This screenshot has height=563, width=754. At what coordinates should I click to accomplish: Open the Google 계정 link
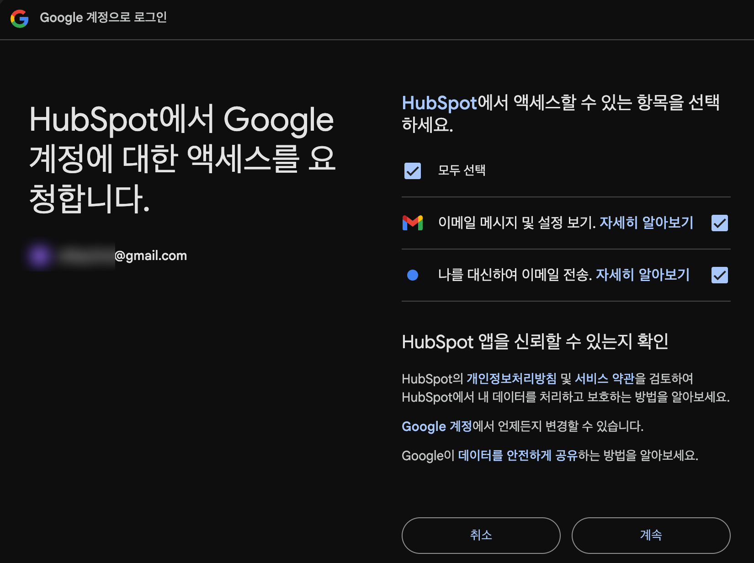click(437, 426)
